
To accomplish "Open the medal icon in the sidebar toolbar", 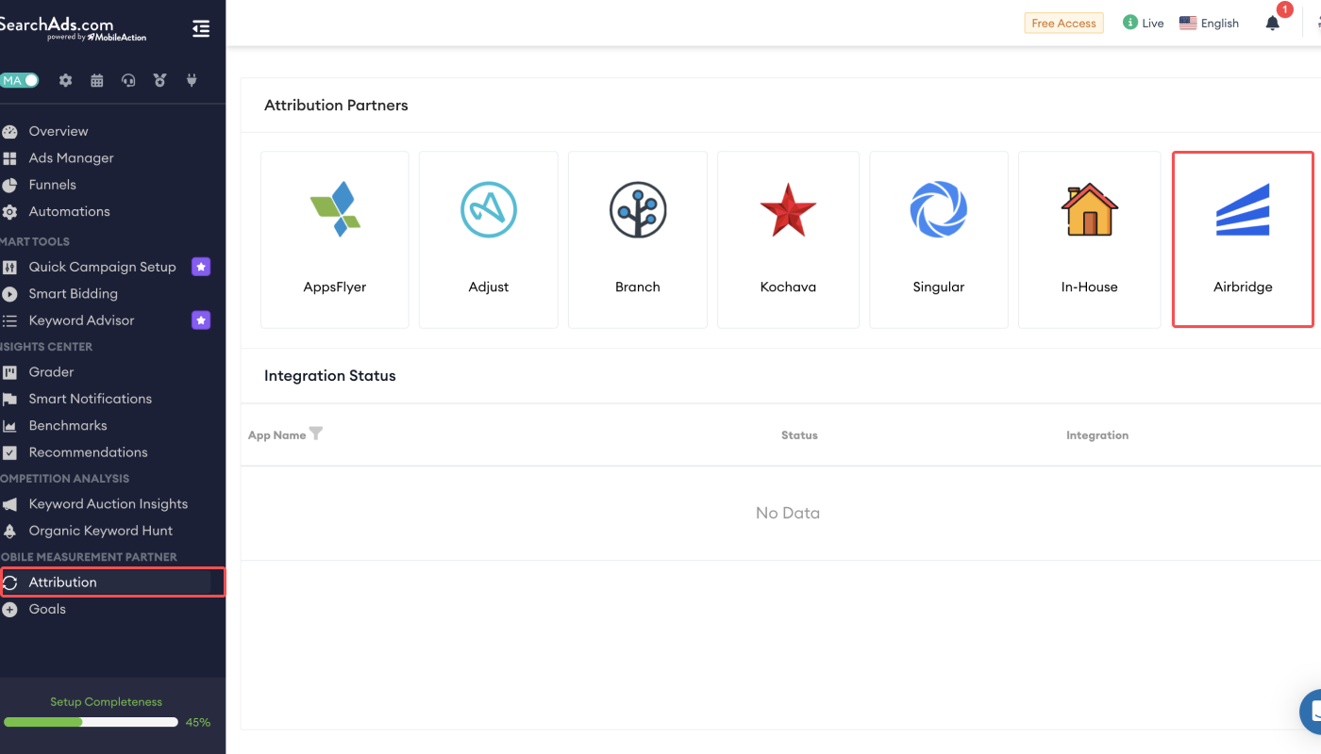I will coord(160,80).
